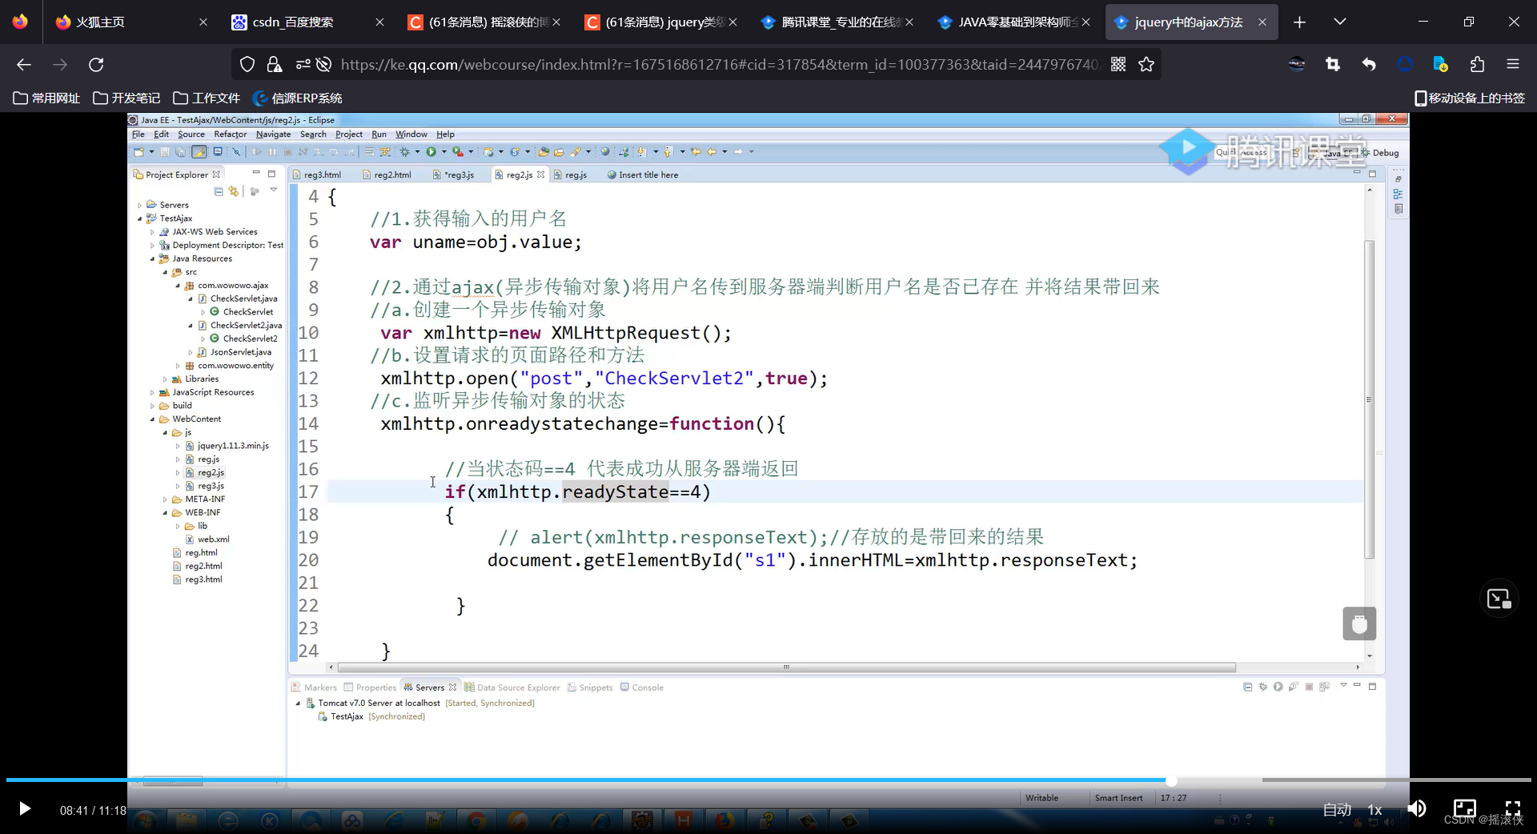Screen dimensions: 1537x834
Task: Collapse the TestAjax project node
Action: coord(139,219)
